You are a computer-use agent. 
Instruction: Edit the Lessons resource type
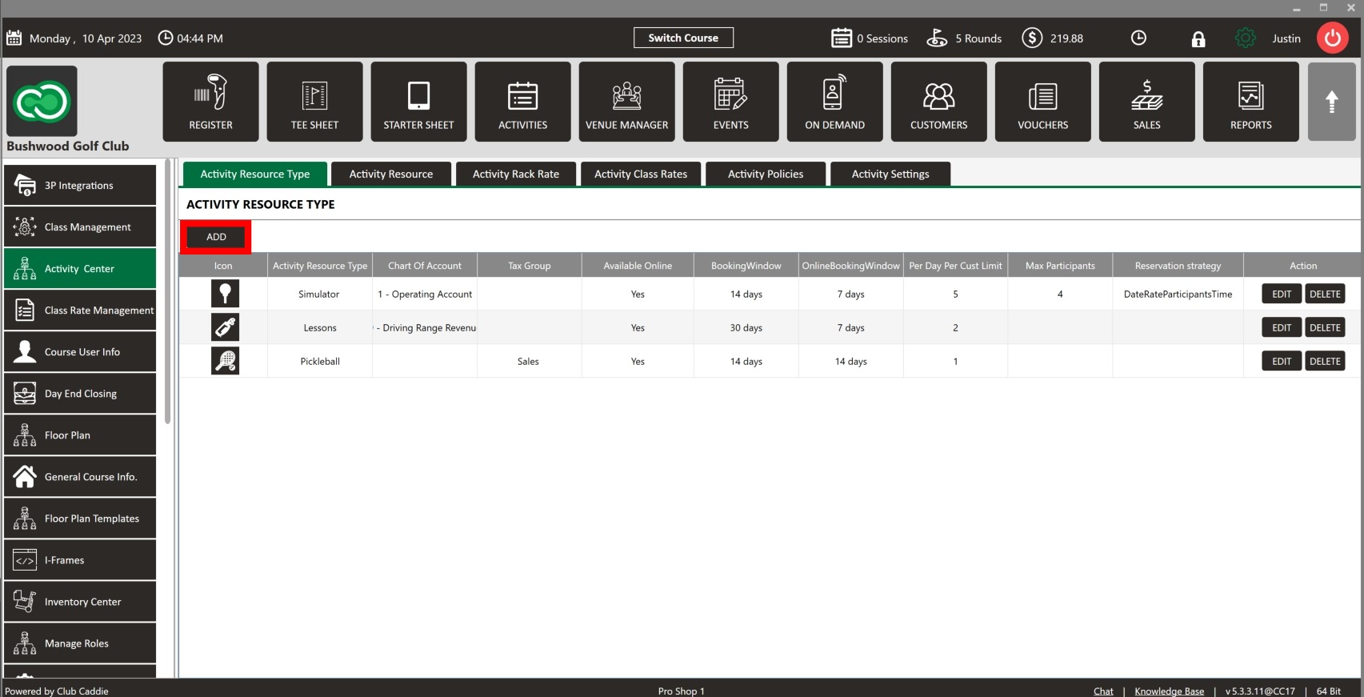pos(1282,327)
